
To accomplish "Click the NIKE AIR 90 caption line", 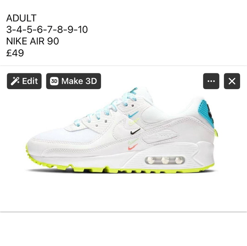I will [32, 41].
